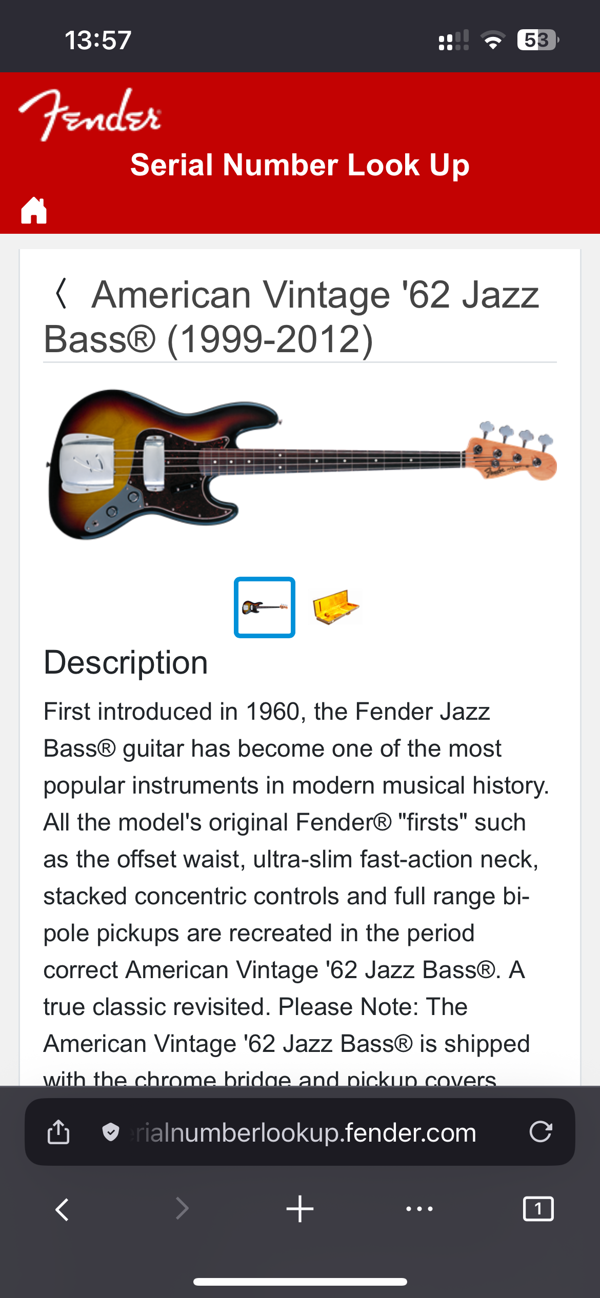Tap the back chevron beside product title
This screenshot has width=600, height=1298.
pos(61,294)
